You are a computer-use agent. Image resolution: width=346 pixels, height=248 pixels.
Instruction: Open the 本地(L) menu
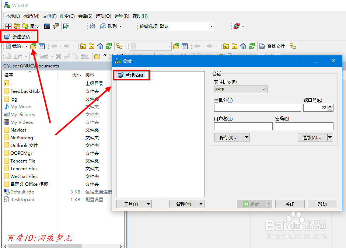pos(13,16)
